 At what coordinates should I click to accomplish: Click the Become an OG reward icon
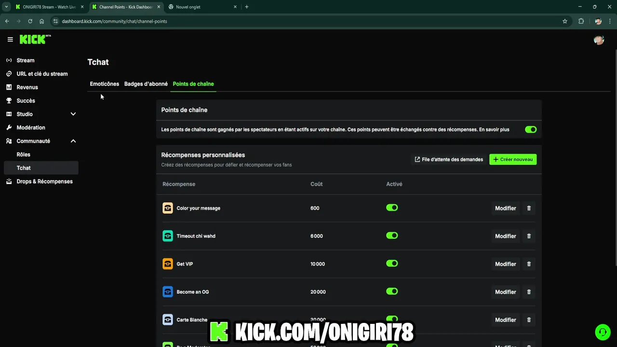click(x=168, y=292)
